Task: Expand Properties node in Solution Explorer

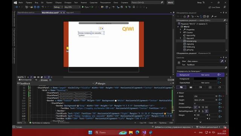Action: [181, 29]
